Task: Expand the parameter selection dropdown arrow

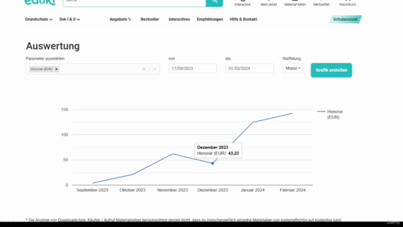Action: click(x=154, y=69)
